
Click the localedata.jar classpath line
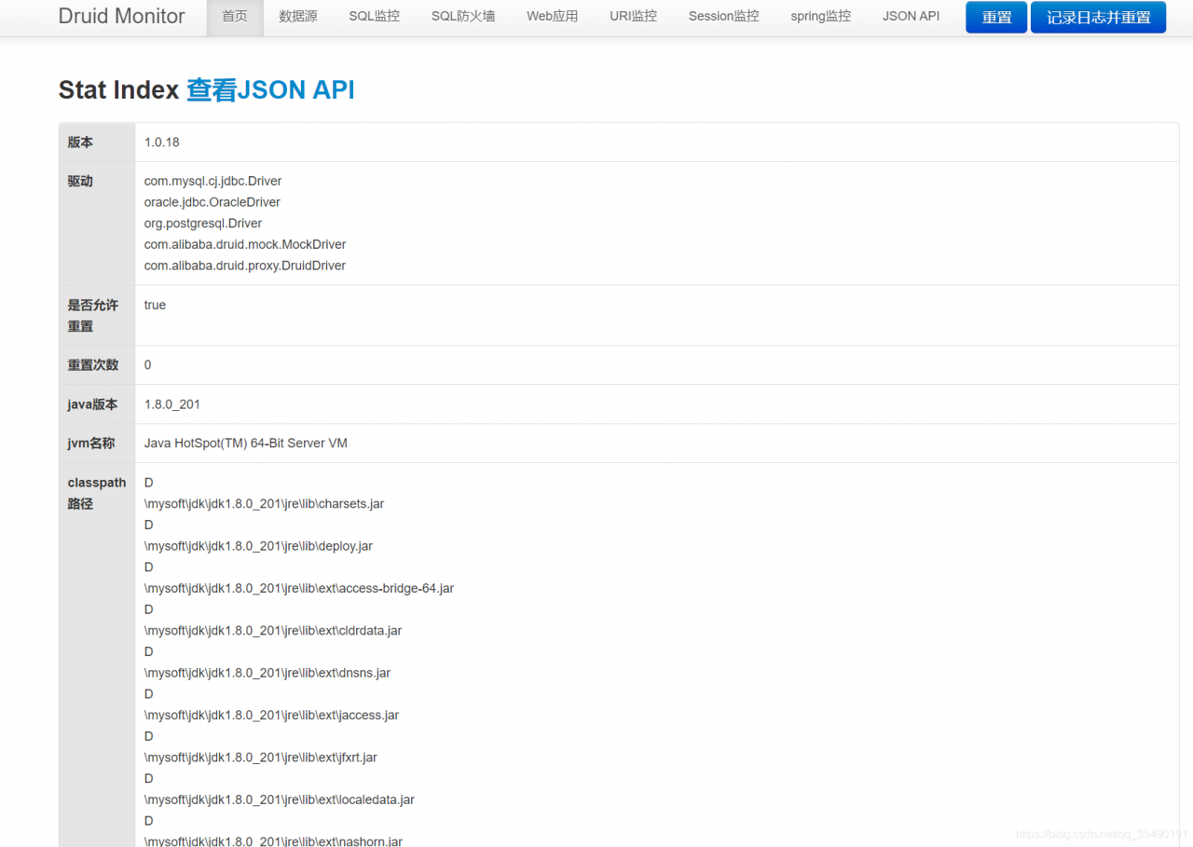(x=280, y=799)
